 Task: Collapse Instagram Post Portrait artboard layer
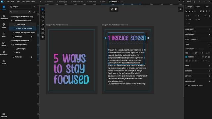(10, 41)
